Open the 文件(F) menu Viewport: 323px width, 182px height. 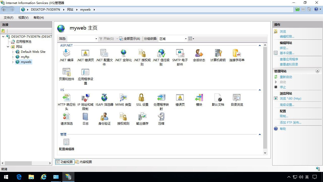[9, 18]
